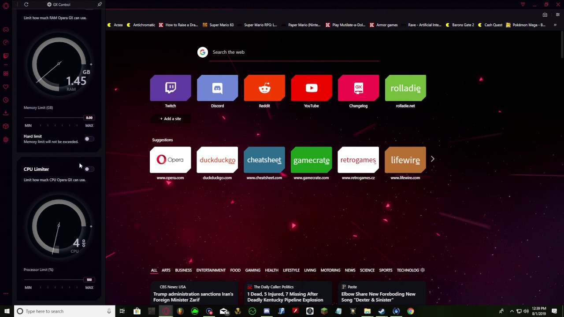Click the three-dot sidebar setup at bottom

6,293
